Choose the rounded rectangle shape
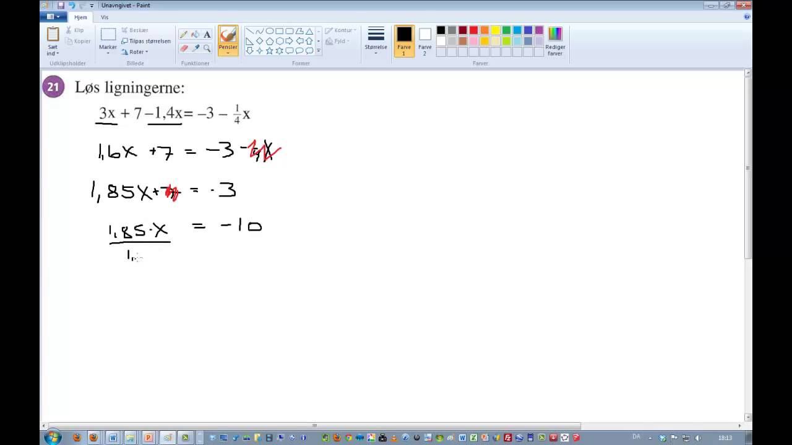Image resolution: width=792 pixels, height=445 pixels. [x=289, y=31]
